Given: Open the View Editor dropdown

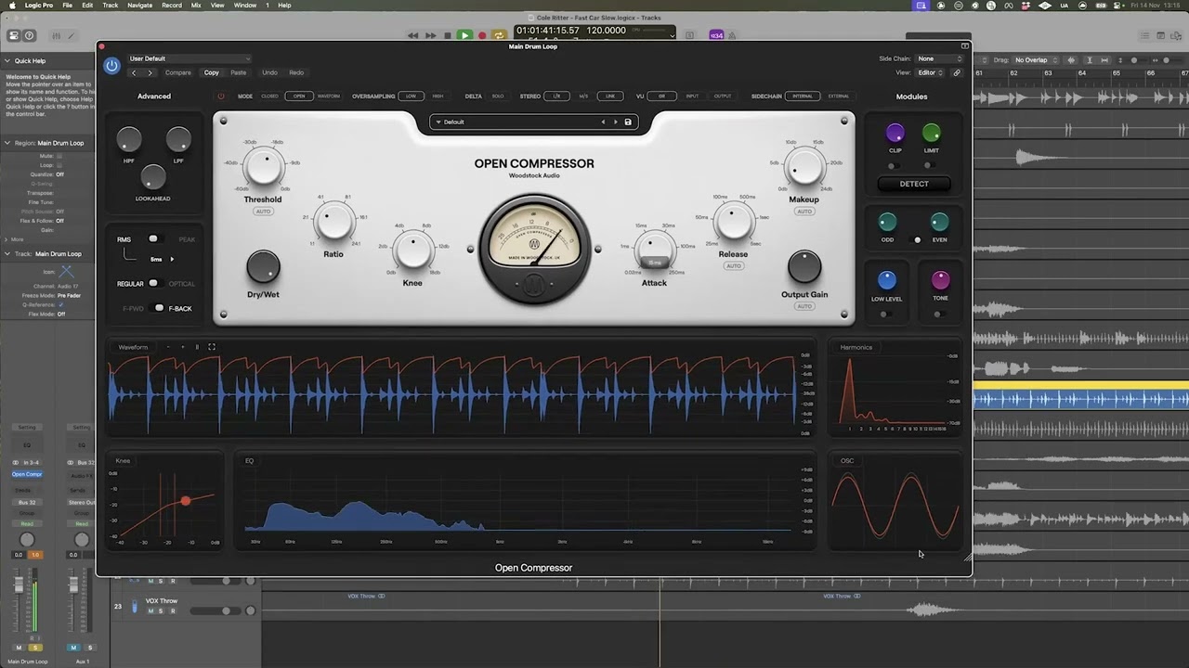Looking at the screenshot, I should [932, 72].
